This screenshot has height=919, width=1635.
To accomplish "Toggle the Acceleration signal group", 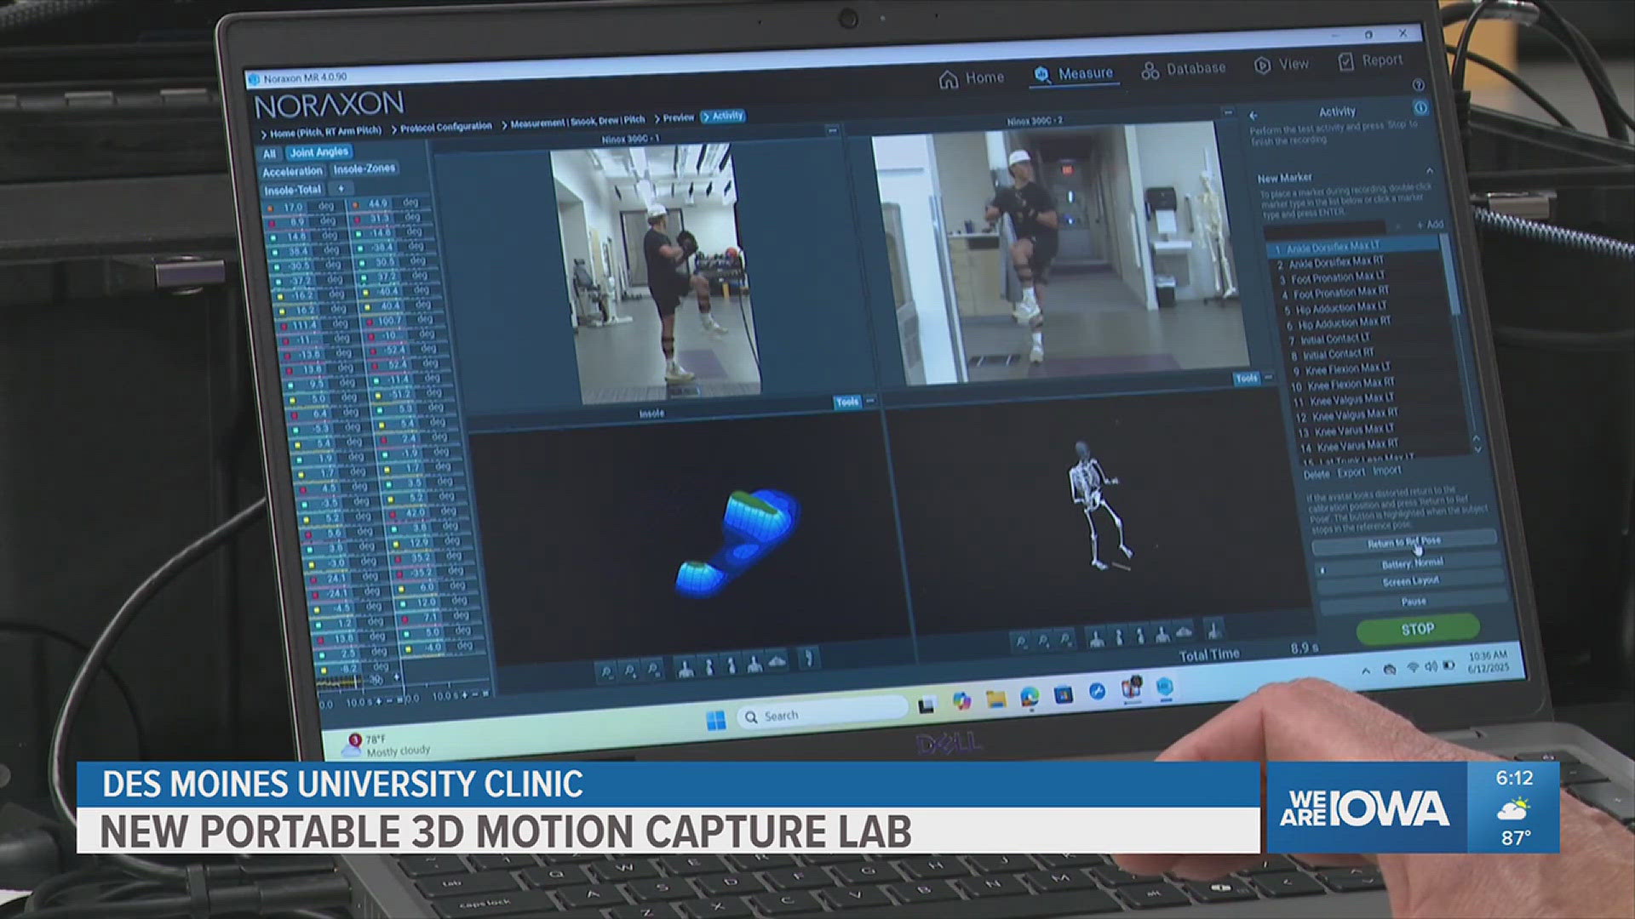I will pos(292,172).
